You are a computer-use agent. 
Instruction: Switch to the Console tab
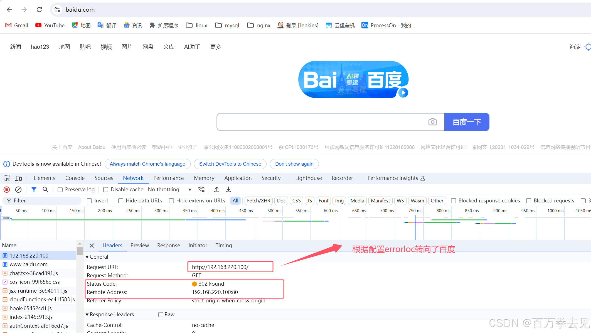[x=75, y=178]
